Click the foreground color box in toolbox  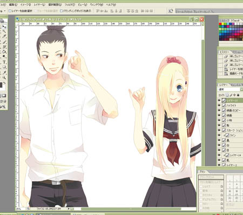point(1,84)
